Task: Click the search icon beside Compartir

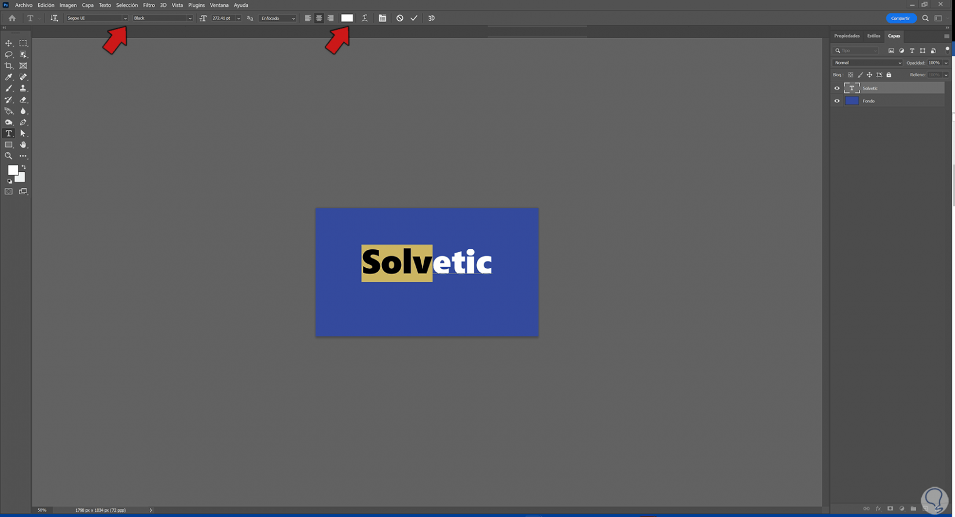Action: [925, 18]
